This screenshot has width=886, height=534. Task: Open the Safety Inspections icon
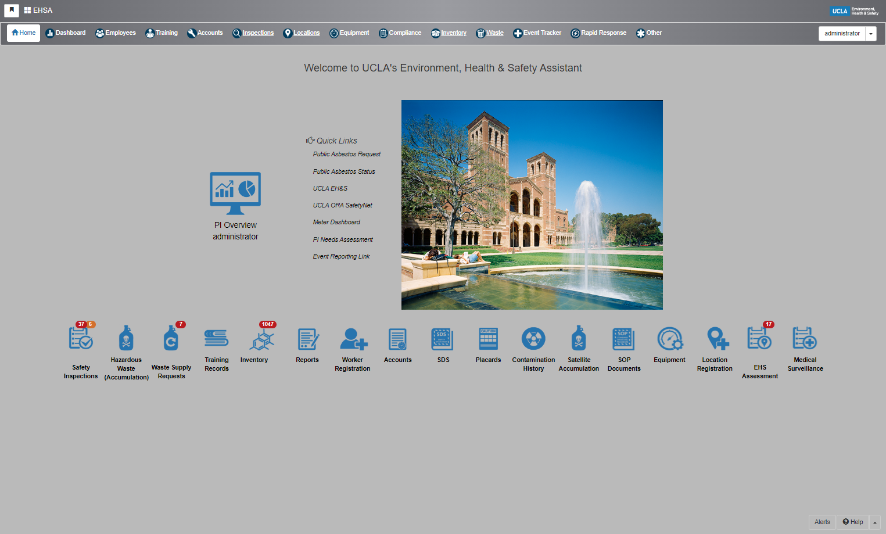tap(81, 338)
